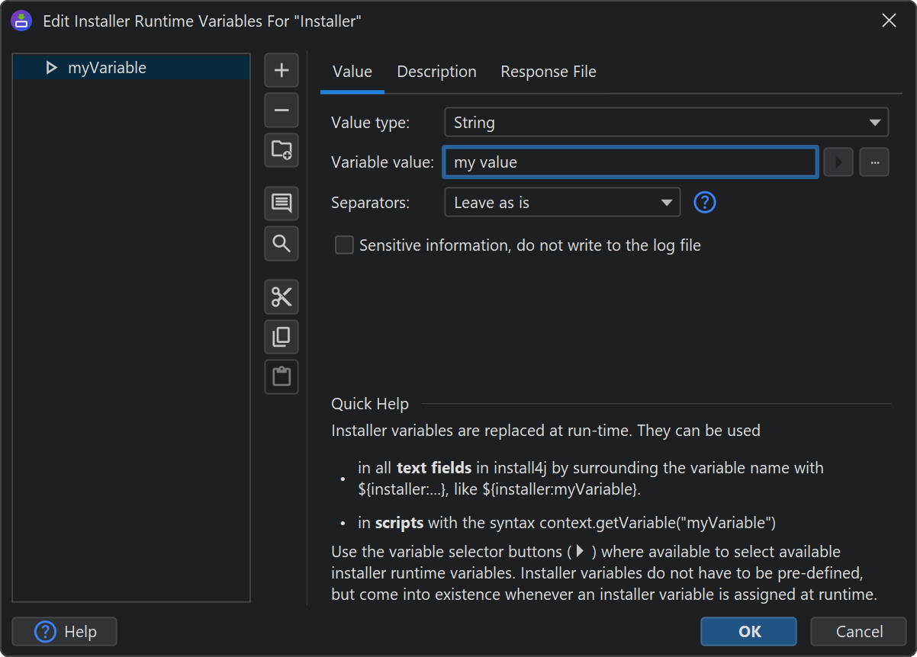Click the add folder icon
917x657 pixels.
point(282,150)
